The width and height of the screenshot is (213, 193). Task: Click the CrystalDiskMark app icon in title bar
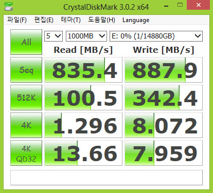click(9, 7)
